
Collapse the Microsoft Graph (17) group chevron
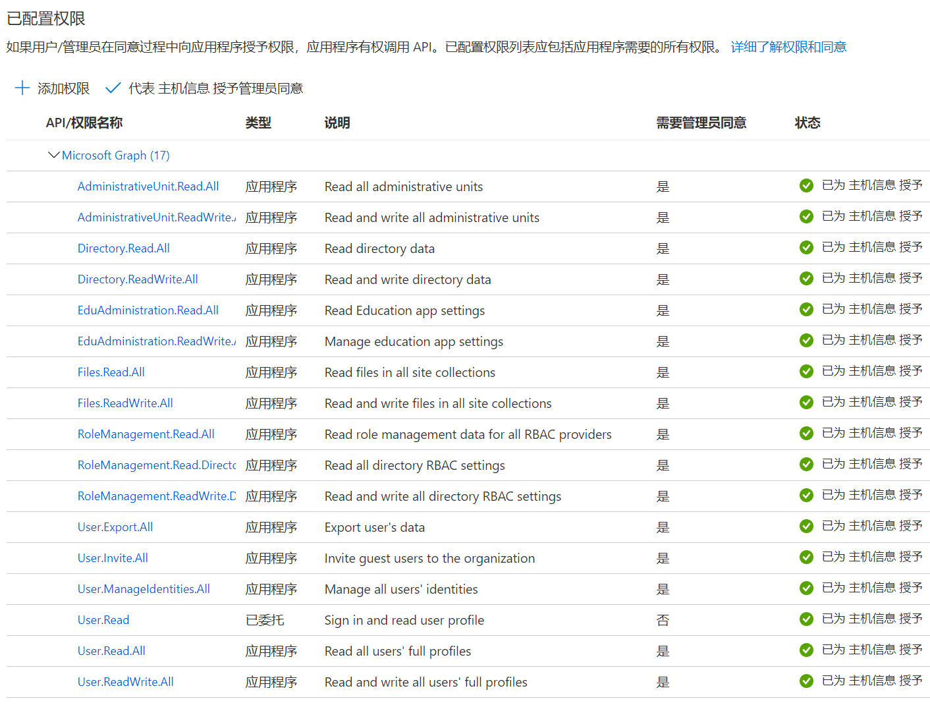[x=54, y=156]
